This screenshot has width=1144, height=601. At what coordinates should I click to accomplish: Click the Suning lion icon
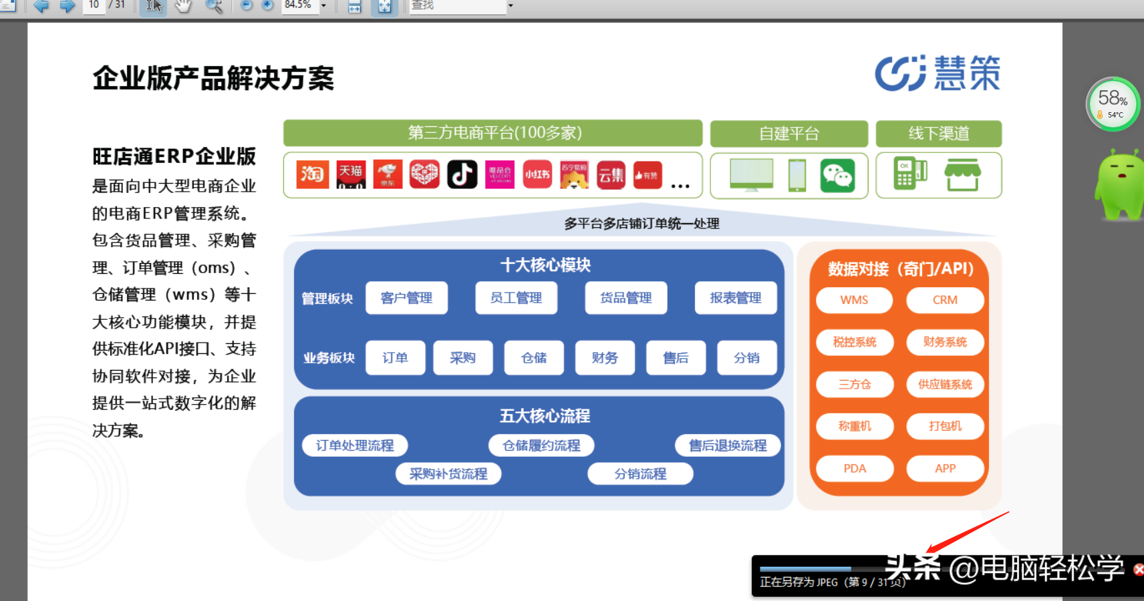click(x=574, y=175)
